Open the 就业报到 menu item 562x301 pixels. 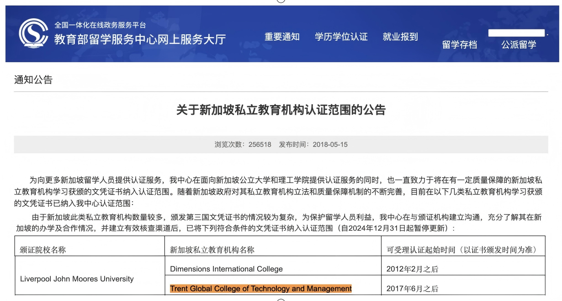point(400,37)
